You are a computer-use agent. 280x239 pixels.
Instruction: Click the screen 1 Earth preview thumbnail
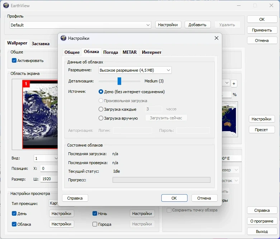(x=40, y=114)
